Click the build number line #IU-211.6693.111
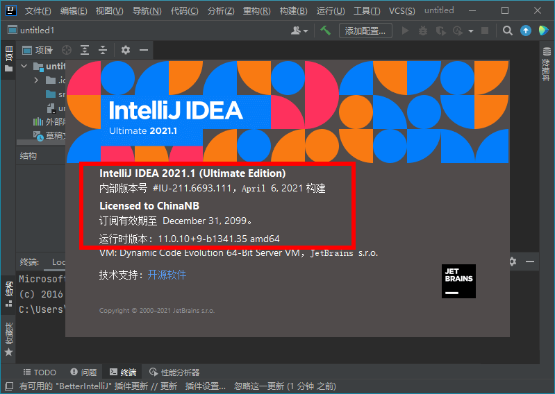The image size is (555, 394). click(x=213, y=188)
